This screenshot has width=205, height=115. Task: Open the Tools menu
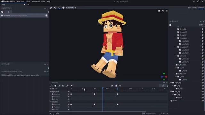[x=28, y=2]
